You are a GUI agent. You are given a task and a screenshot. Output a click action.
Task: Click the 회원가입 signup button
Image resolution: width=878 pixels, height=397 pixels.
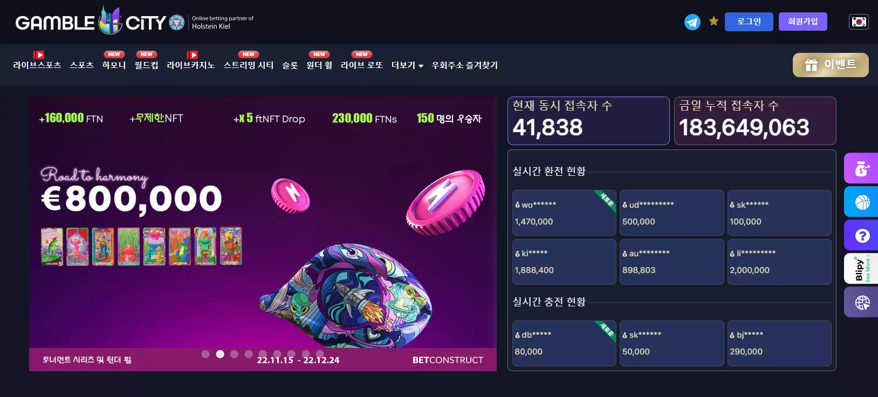(x=802, y=22)
